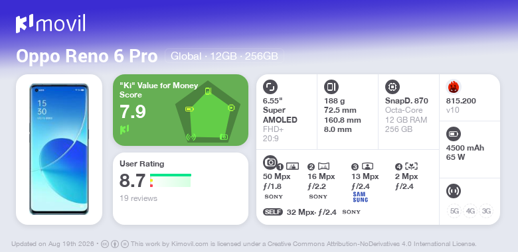Click the camera section icon
The width and height of the screenshot is (518, 252).
coord(270,162)
